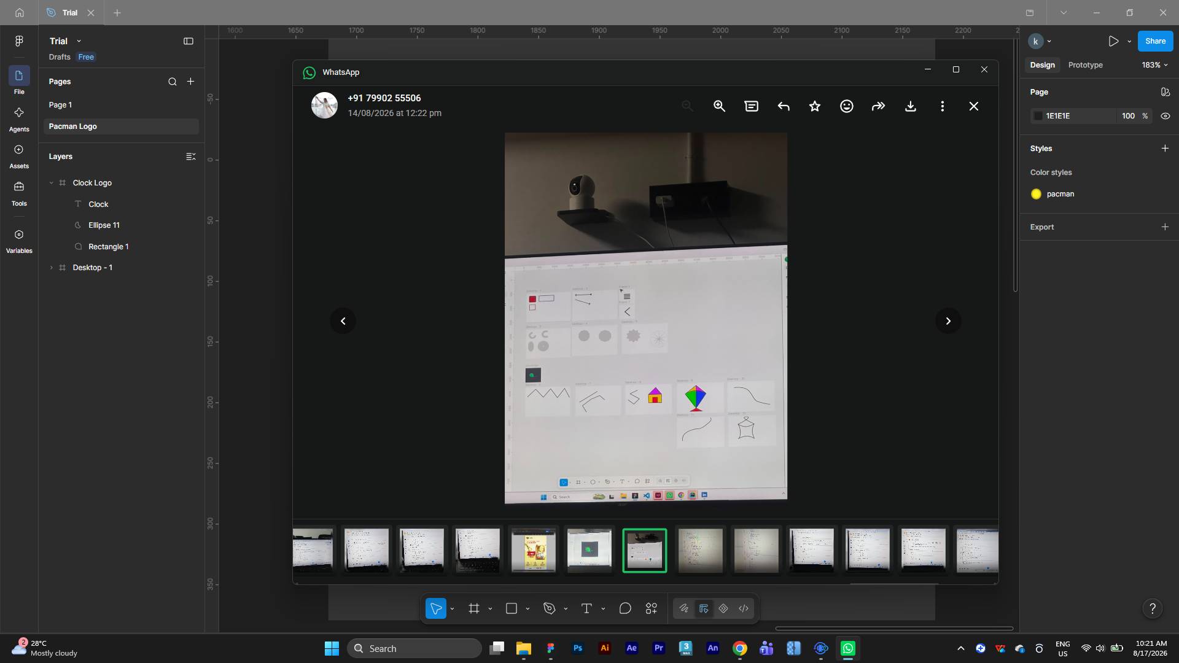Click the blue Share button
The height and width of the screenshot is (663, 1179).
point(1155,41)
